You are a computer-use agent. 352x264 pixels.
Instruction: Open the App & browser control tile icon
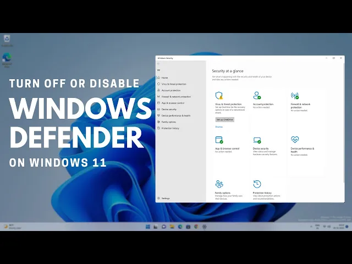(219, 140)
